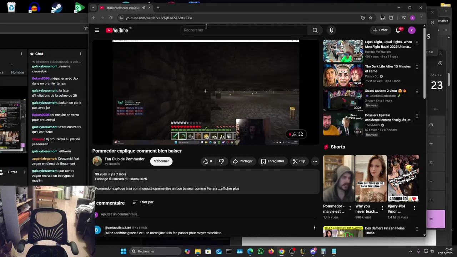457x257 pixels.
Task: Open options for Dossiers Epstein video
Action: coord(417,116)
